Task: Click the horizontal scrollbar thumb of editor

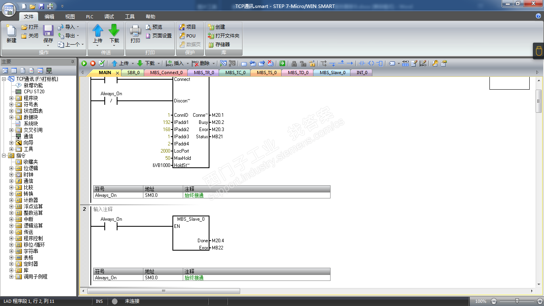Action: tap(163, 291)
